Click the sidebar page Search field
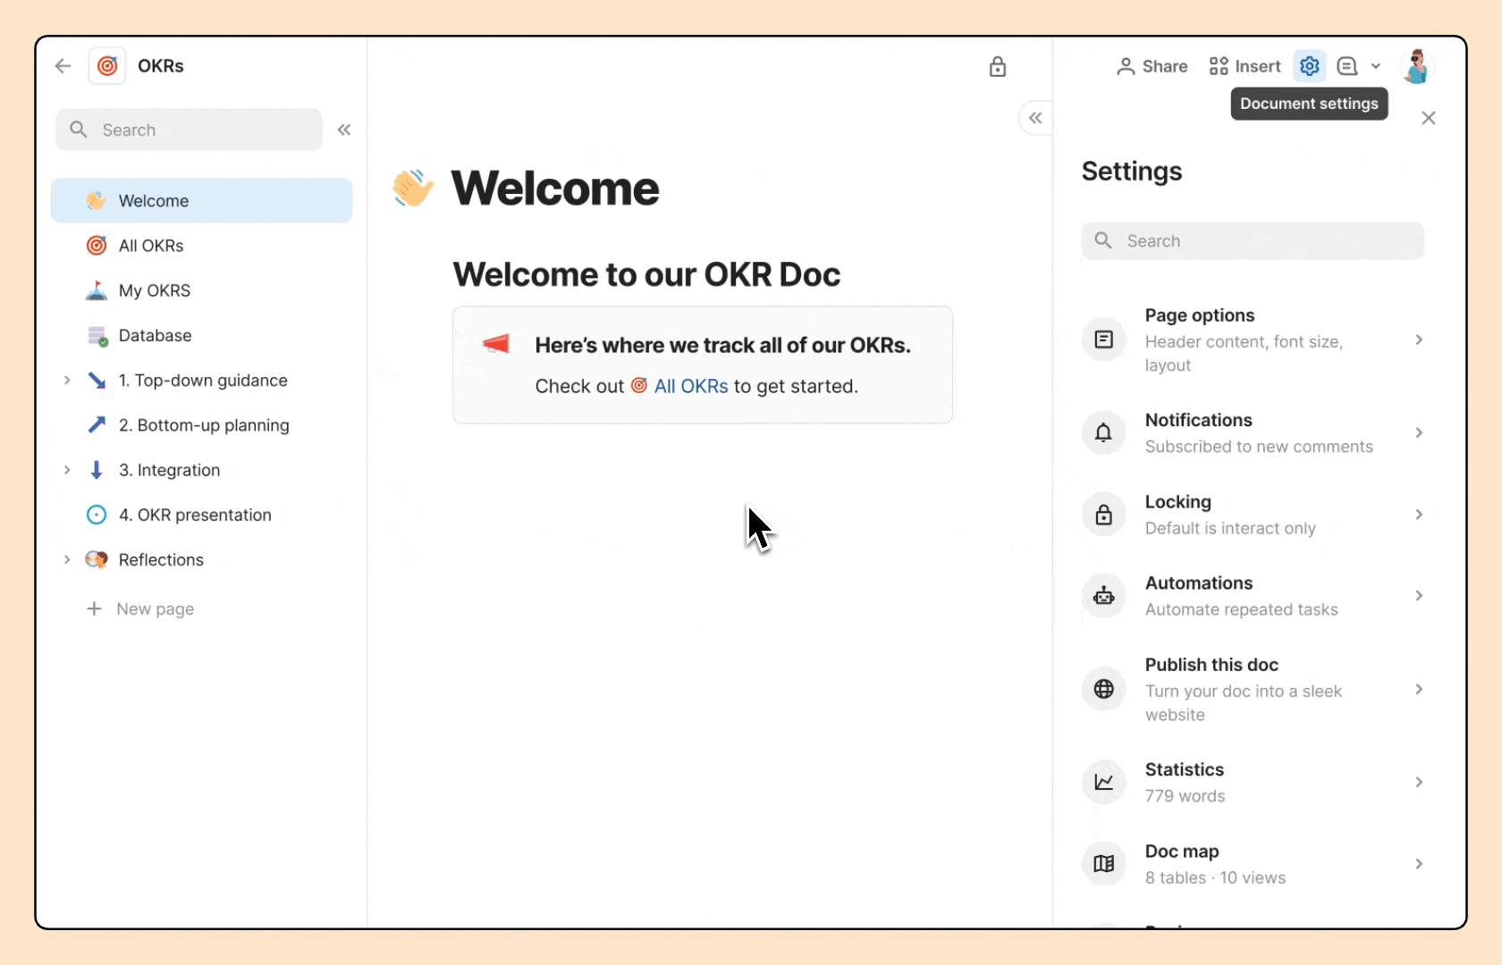This screenshot has height=965, width=1502. point(189,130)
